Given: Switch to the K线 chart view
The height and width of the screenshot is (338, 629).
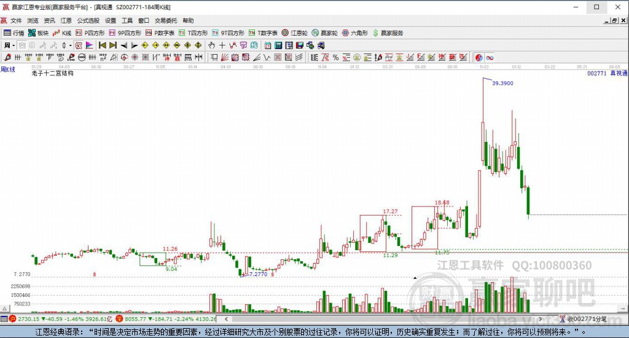Looking at the screenshot, I should coord(62,33).
